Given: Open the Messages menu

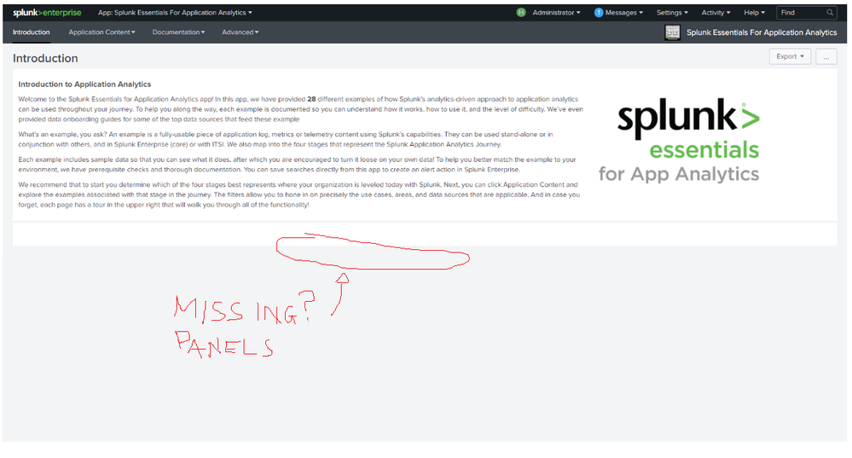Looking at the screenshot, I should coord(624,13).
